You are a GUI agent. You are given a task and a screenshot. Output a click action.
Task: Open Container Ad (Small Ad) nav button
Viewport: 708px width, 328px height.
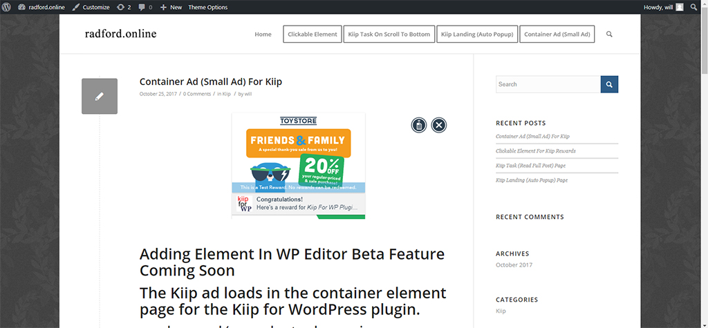(557, 35)
